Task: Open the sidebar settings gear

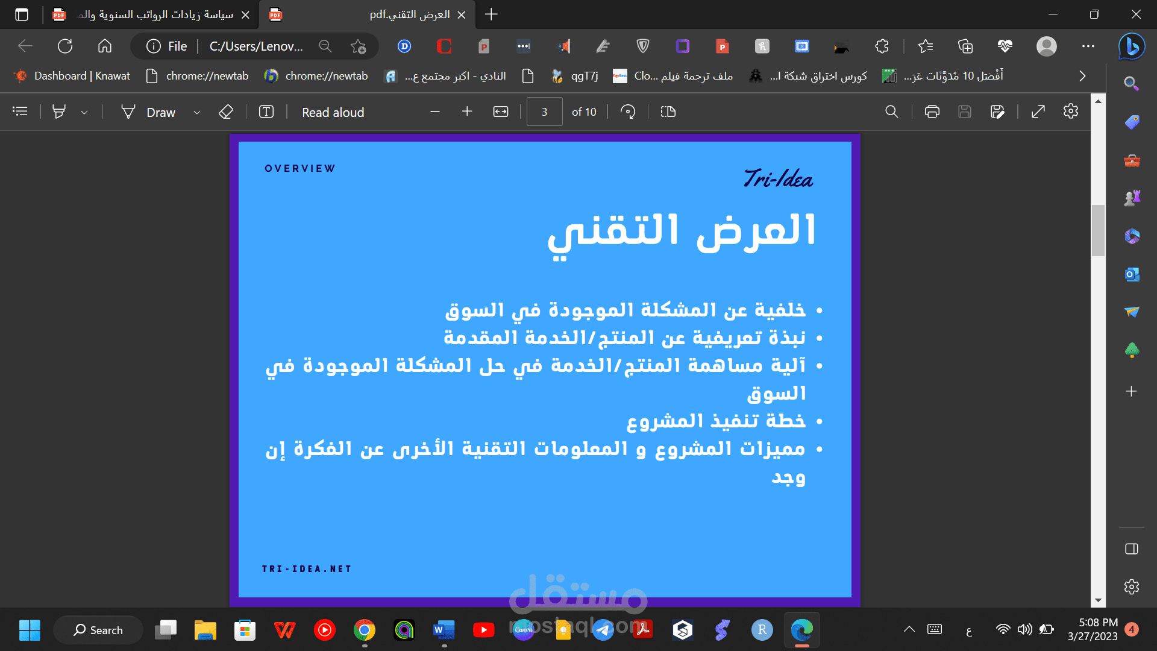Action: (1132, 587)
